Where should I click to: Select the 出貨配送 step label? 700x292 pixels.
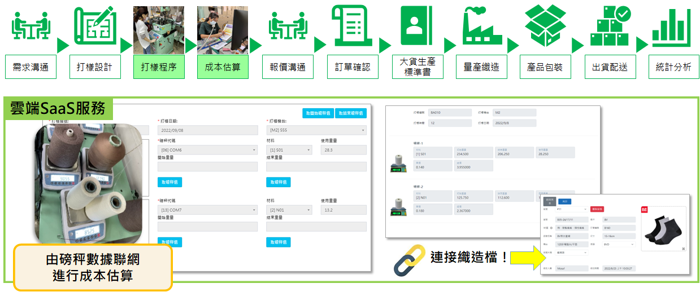[610, 67]
